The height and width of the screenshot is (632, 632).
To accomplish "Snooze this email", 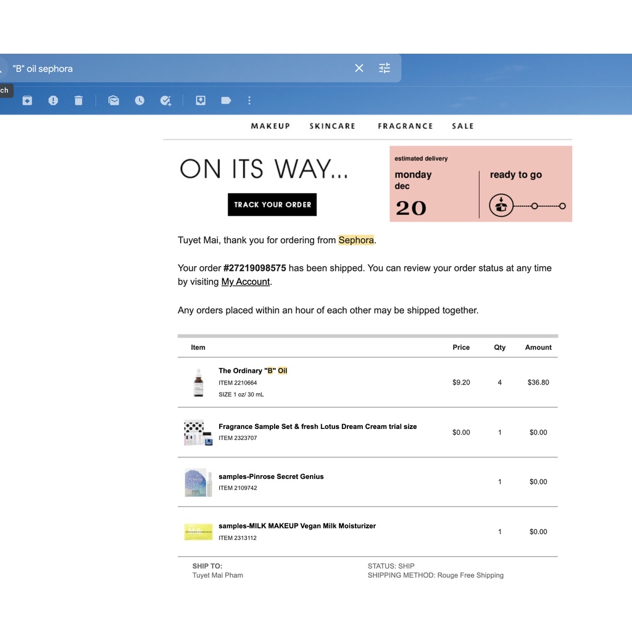I will [x=139, y=101].
